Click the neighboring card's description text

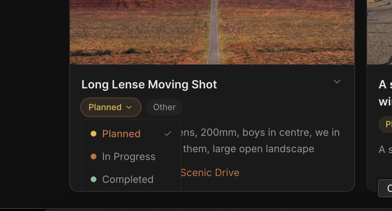click(x=385, y=149)
